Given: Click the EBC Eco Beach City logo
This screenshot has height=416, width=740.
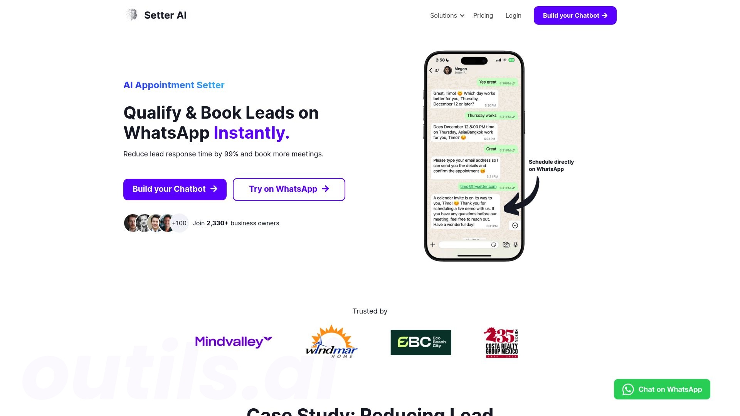Looking at the screenshot, I should (x=421, y=342).
